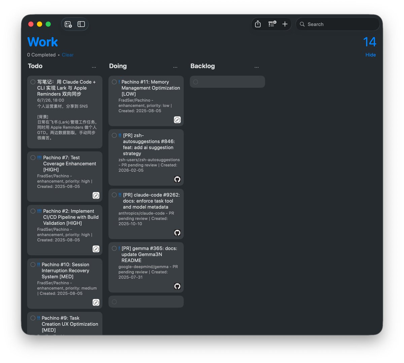
Task: Click the reminder count '14'
Action: tap(370, 42)
